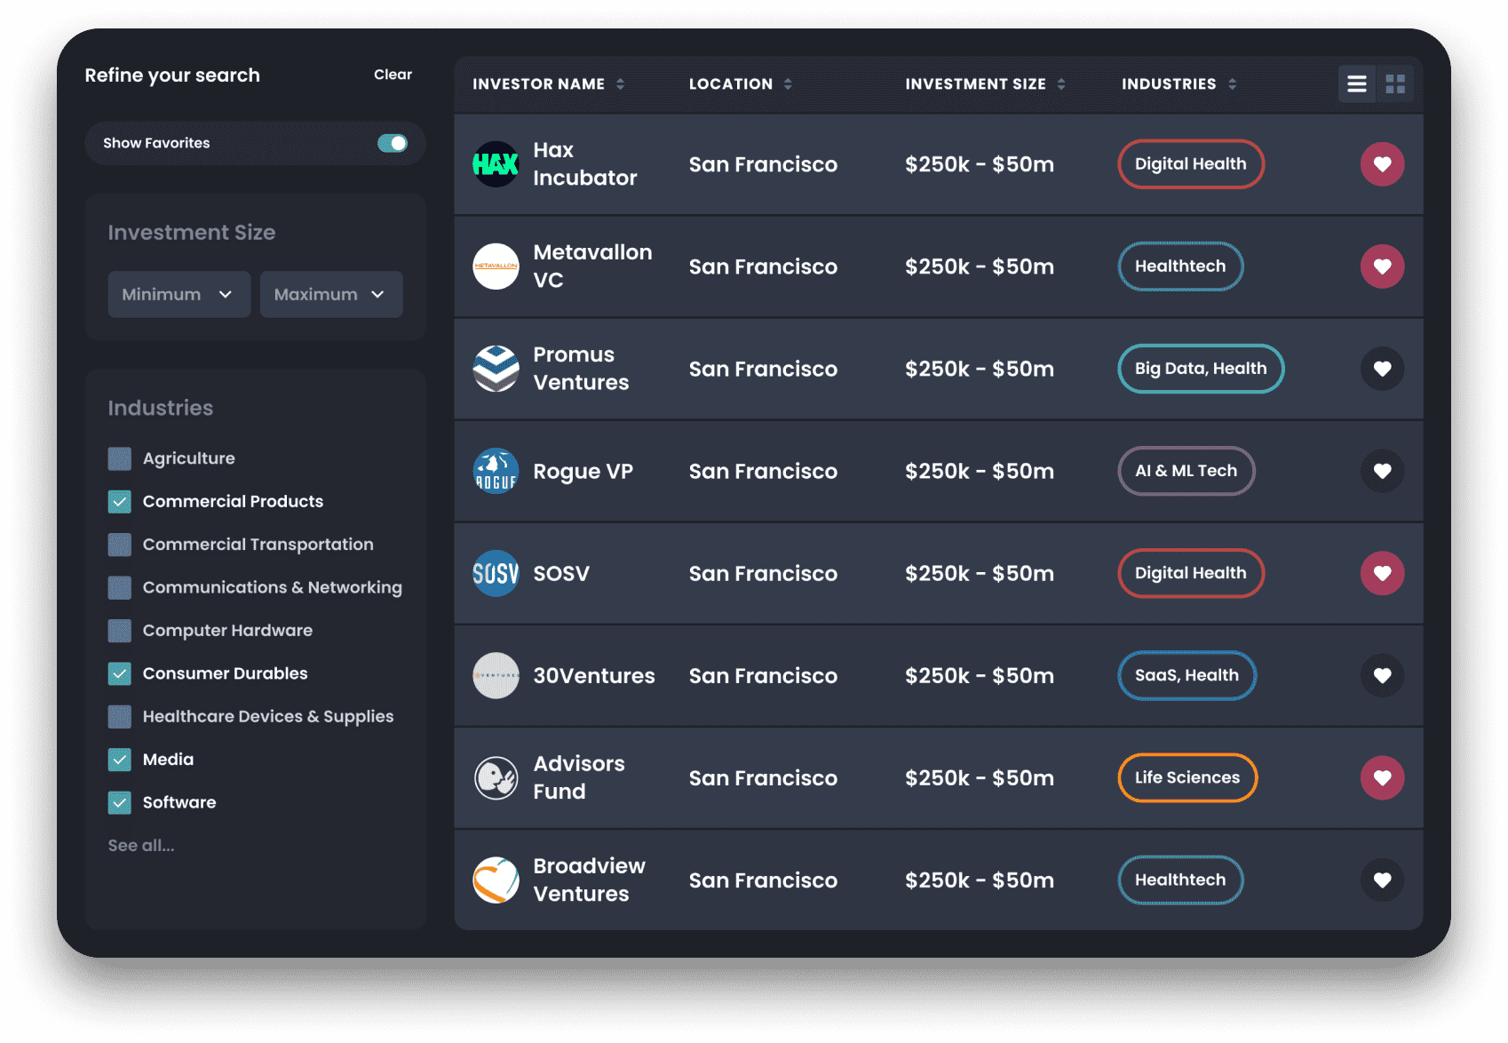1508x1043 pixels.
Task: Open Maximum investment size dropdown
Action: (x=331, y=294)
